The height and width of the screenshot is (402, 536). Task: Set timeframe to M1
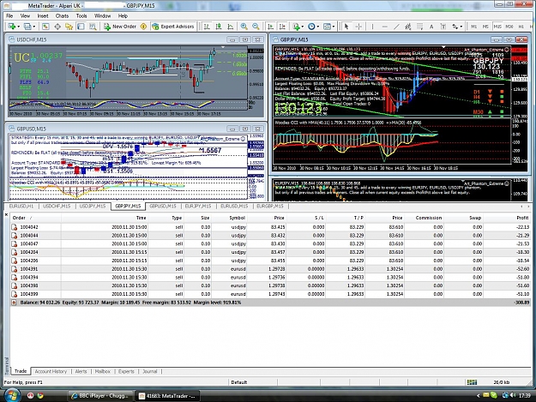(473, 27)
